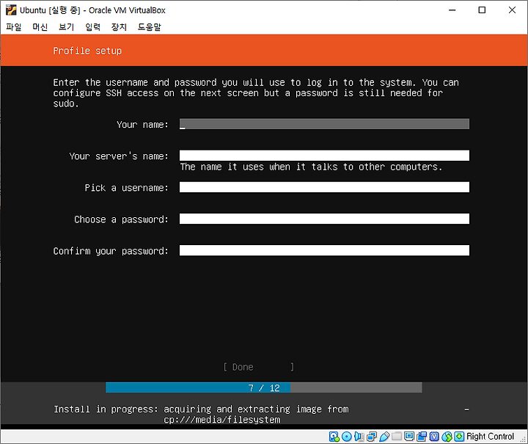Open the 보기 menu
Image resolution: width=528 pixels, height=444 pixels.
[66, 27]
